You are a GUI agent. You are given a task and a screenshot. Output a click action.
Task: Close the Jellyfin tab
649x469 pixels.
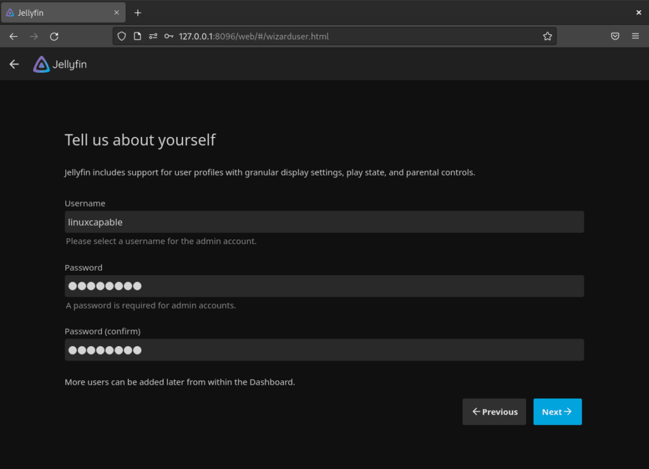coord(117,13)
